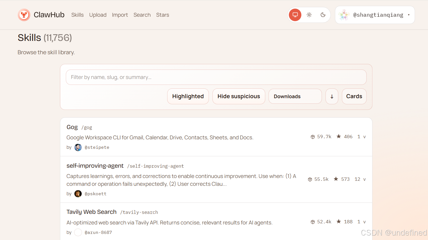Click the ClawHub brand name
This screenshot has height=240, width=428.
[49, 15]
